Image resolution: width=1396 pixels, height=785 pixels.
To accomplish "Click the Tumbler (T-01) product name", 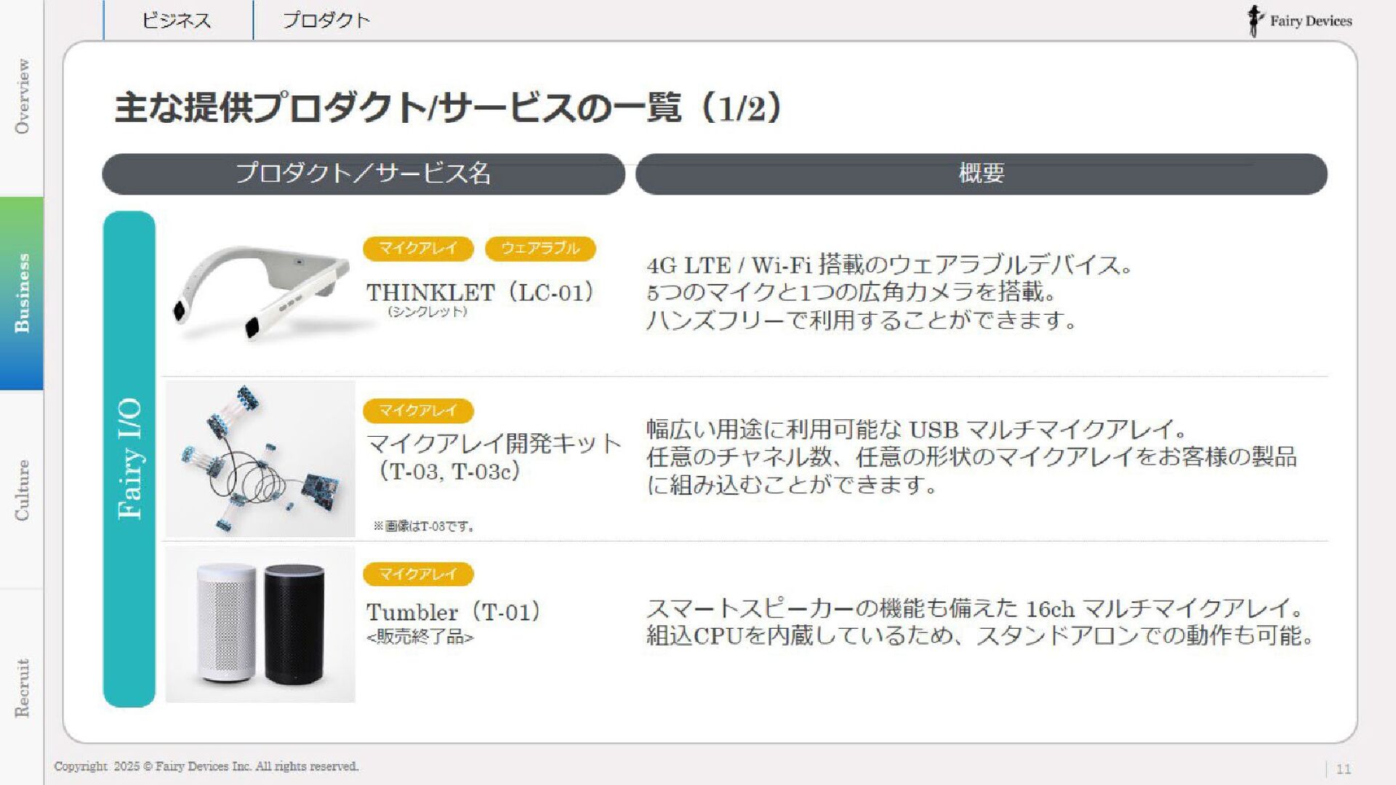I will 454,612.
